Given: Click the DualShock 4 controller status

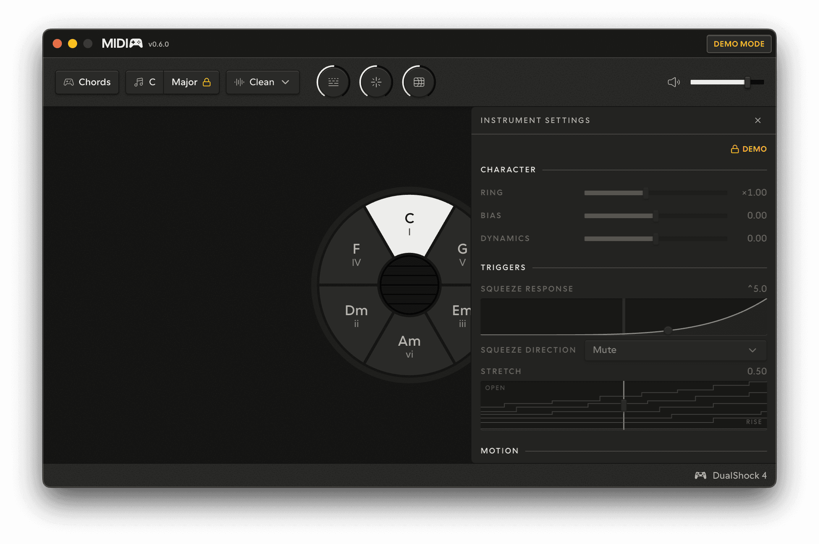Looking at the screenshot, I should [730, 476].
